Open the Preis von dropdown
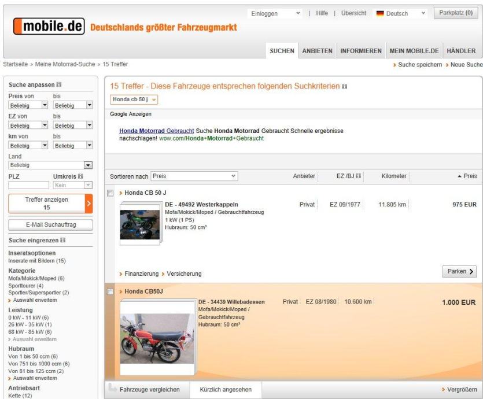This screenshot has width=483, height=399. click(28, 105)
